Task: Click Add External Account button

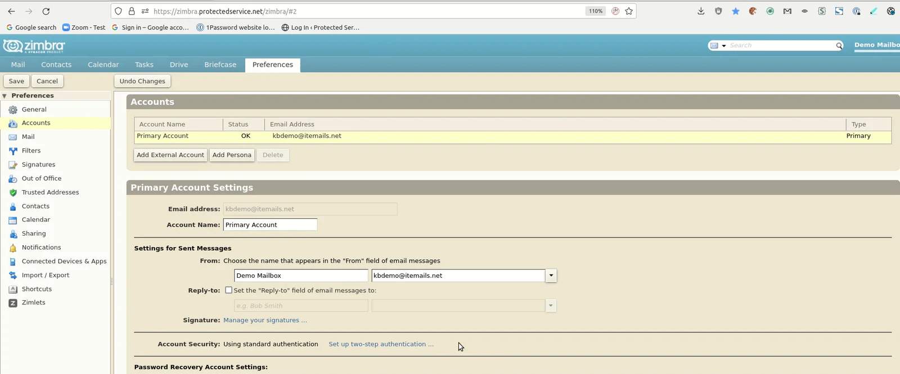Action: 170,155
